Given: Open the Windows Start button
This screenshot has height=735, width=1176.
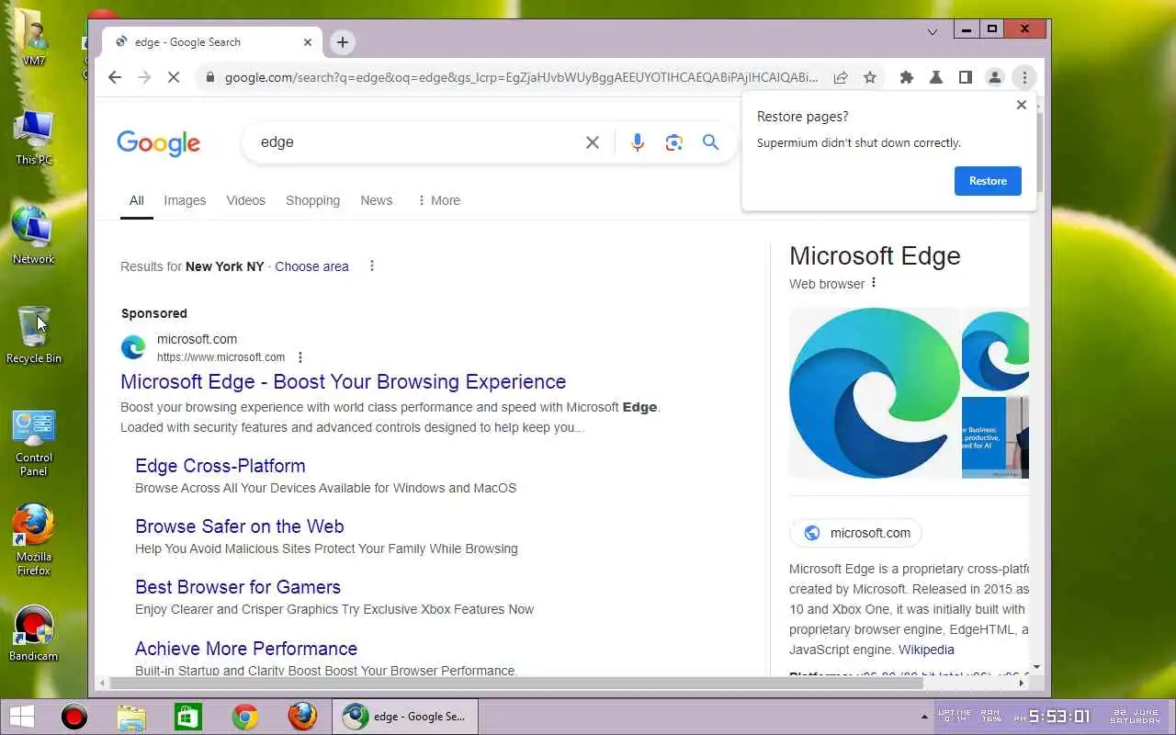Looking at the screenshot, I should pyautogui.click(x=22, y=717).
